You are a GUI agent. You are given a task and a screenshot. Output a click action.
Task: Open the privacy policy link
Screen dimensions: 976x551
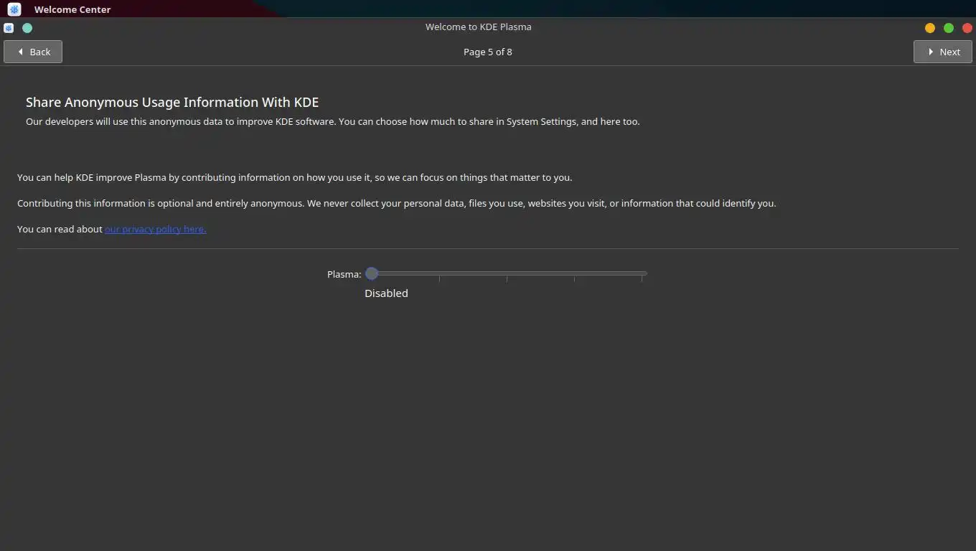pos(155,229)
